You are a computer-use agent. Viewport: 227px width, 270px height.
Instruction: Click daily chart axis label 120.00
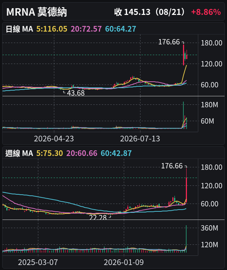211,64
